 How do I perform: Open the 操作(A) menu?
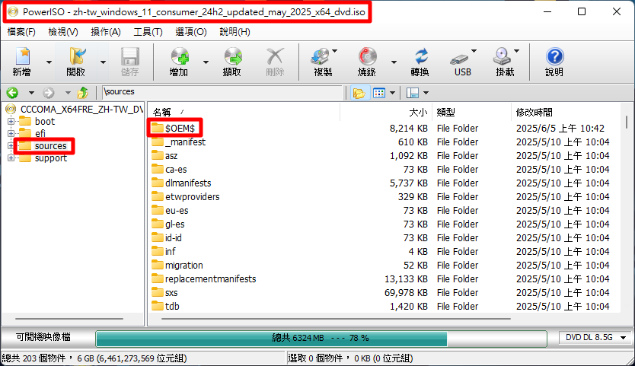point(106,32)
